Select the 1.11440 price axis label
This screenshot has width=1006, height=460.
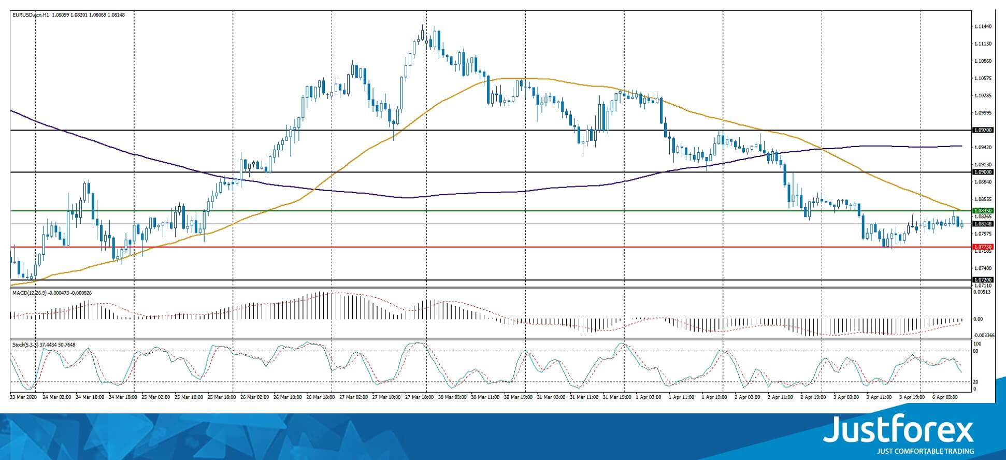(983, 26)
